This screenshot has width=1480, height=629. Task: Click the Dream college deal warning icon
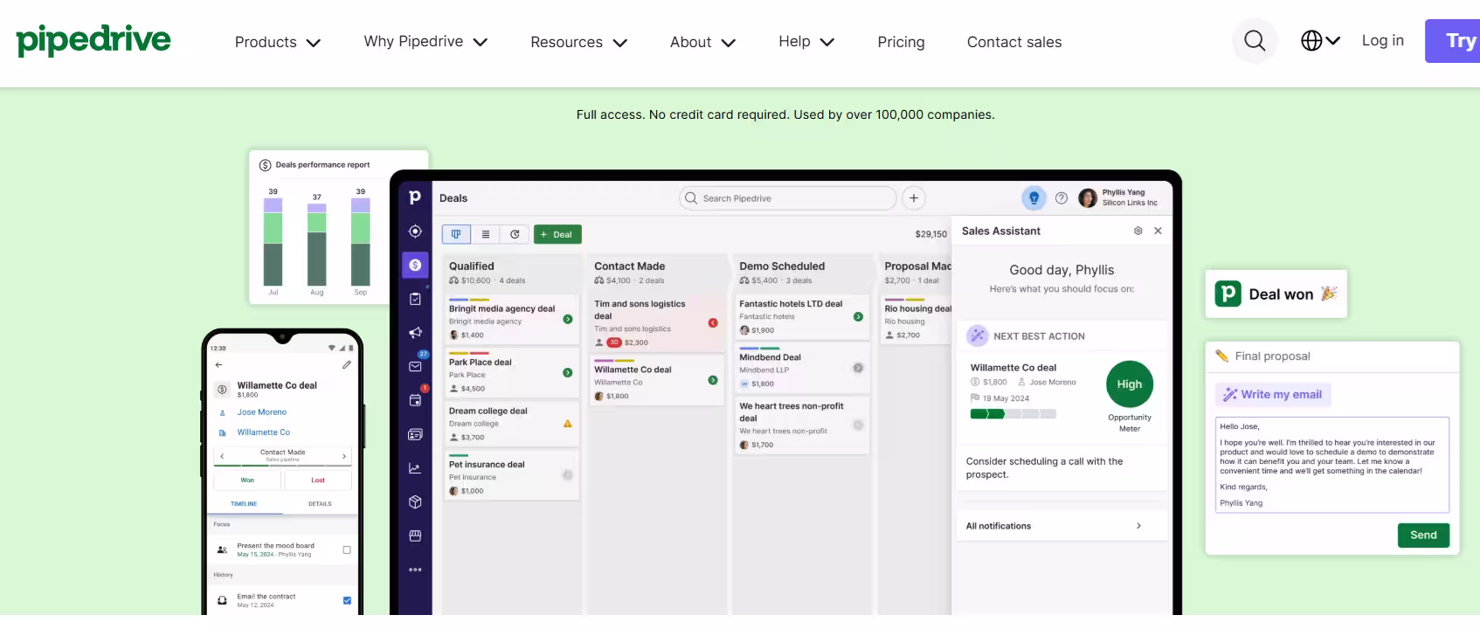568,424
